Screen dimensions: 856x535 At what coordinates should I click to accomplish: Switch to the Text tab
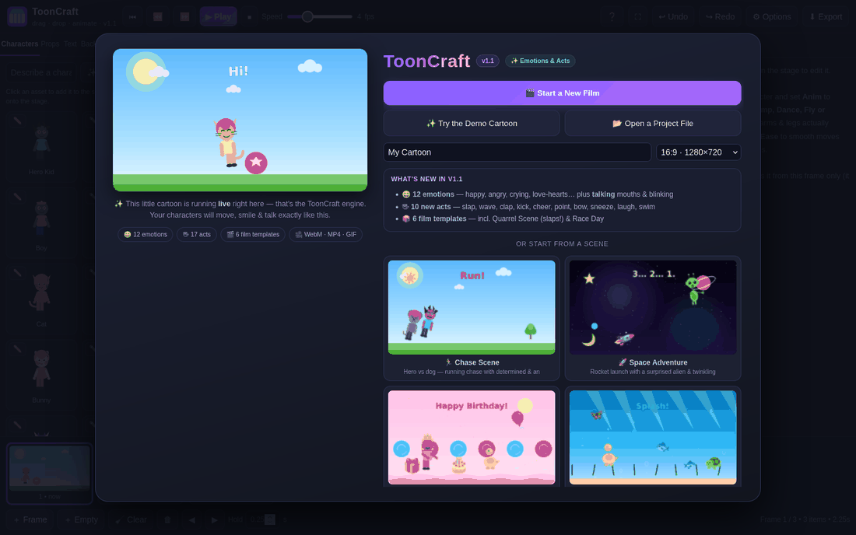pos(70,44)
